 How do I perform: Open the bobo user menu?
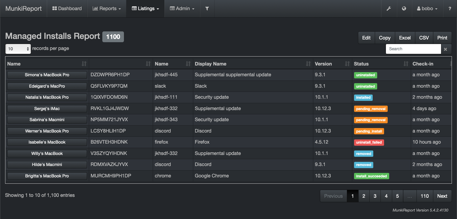click(x=427, y=8)
